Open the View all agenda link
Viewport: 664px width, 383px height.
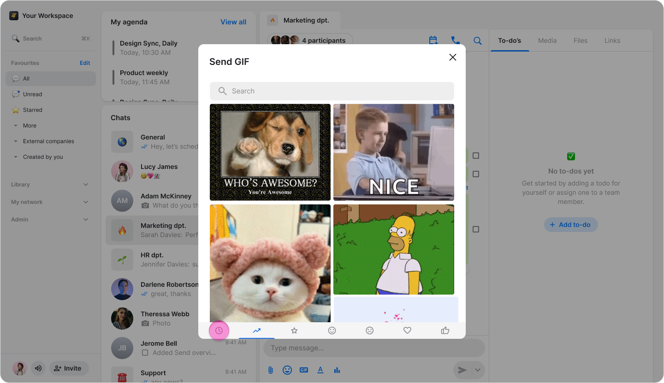point(233,22)
